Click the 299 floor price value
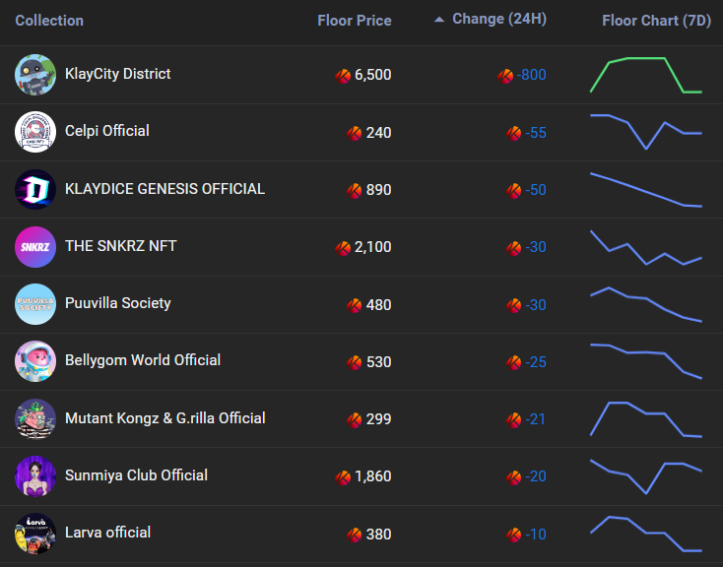The image size is (723, 567). pyautogui.click(x=378, y=419)
